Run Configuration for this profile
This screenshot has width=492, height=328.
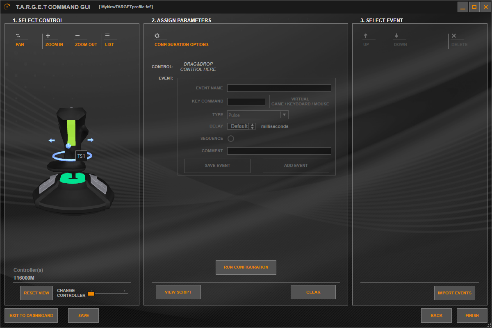[x=246, y=267]
